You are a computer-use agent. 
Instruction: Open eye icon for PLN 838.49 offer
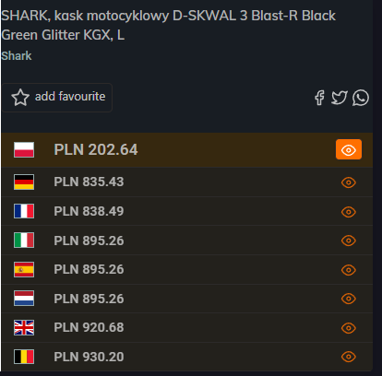click(x=349, y=212)
